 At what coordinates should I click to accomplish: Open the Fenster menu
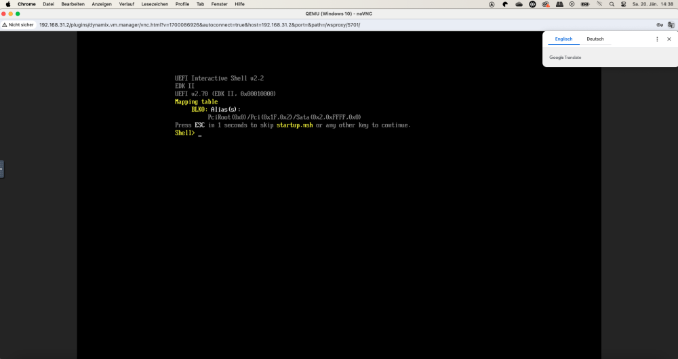(x=219, y=4)
